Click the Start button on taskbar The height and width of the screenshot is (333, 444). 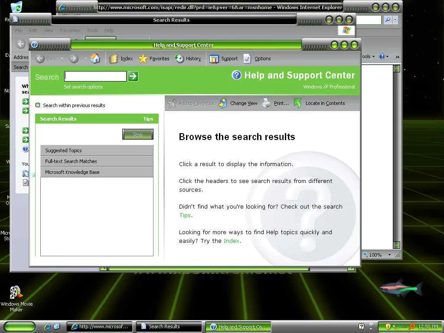[x=20, y=326]
